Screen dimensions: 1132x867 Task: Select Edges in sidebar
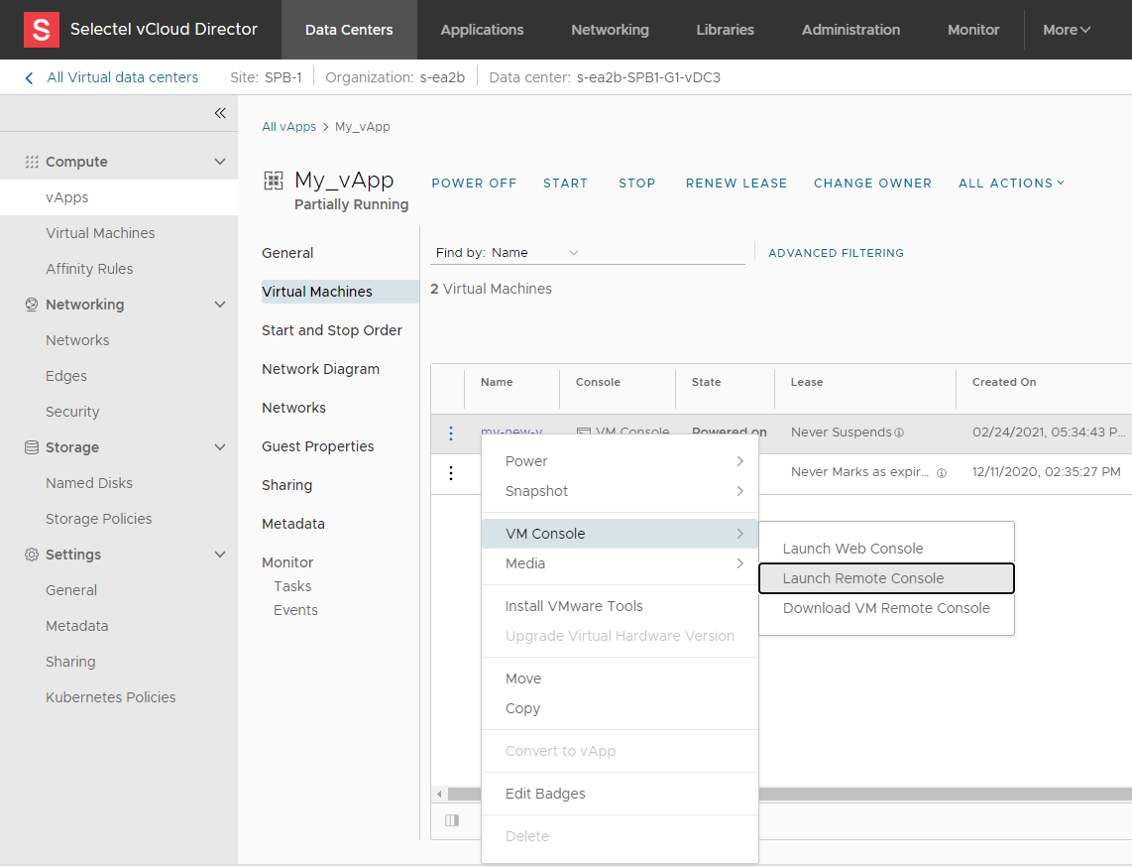point(66,376)
